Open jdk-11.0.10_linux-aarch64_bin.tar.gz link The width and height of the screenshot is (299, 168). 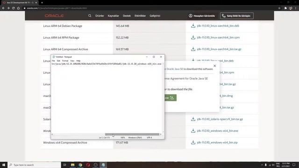(219, 49)
